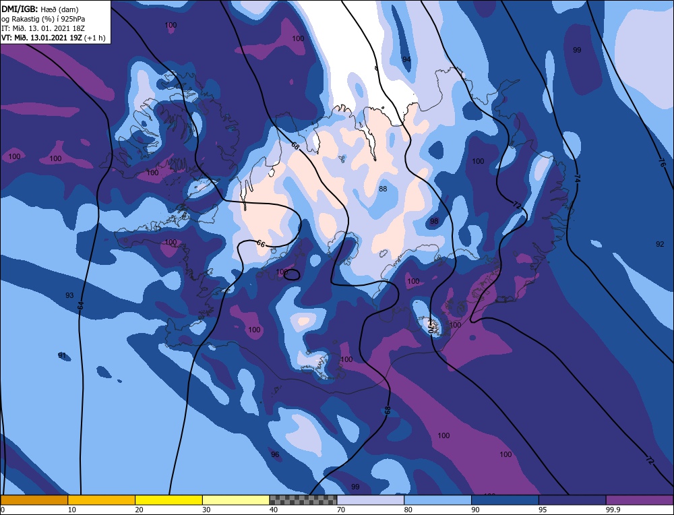Click the title line 'DMI/IGB: Hæð (dam)'
Image resolution: width=674 pixels, height=515 pixels.
40,9
